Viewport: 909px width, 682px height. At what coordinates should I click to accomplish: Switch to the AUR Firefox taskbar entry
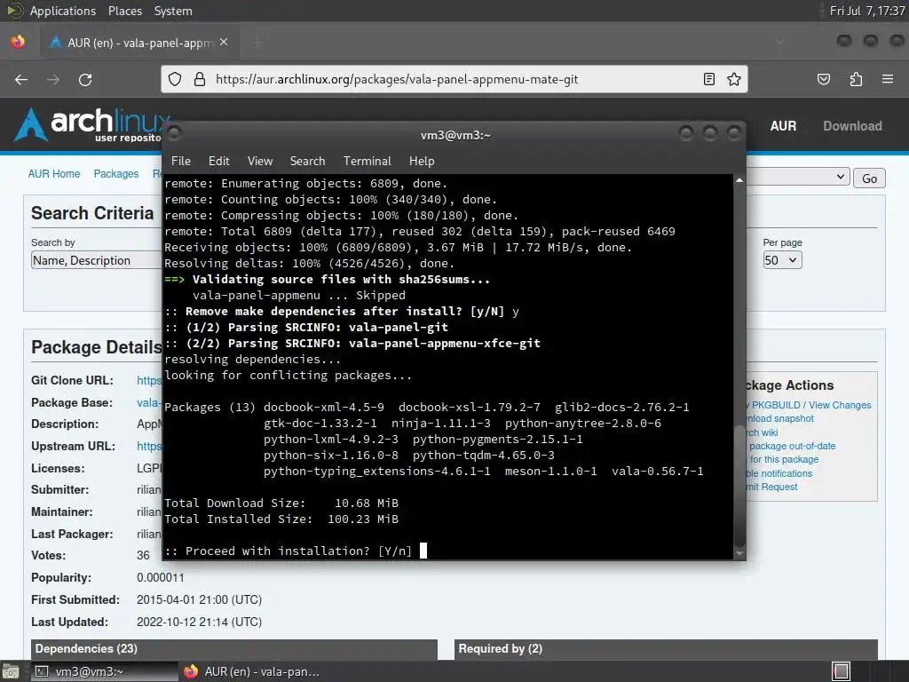point(251,671)
